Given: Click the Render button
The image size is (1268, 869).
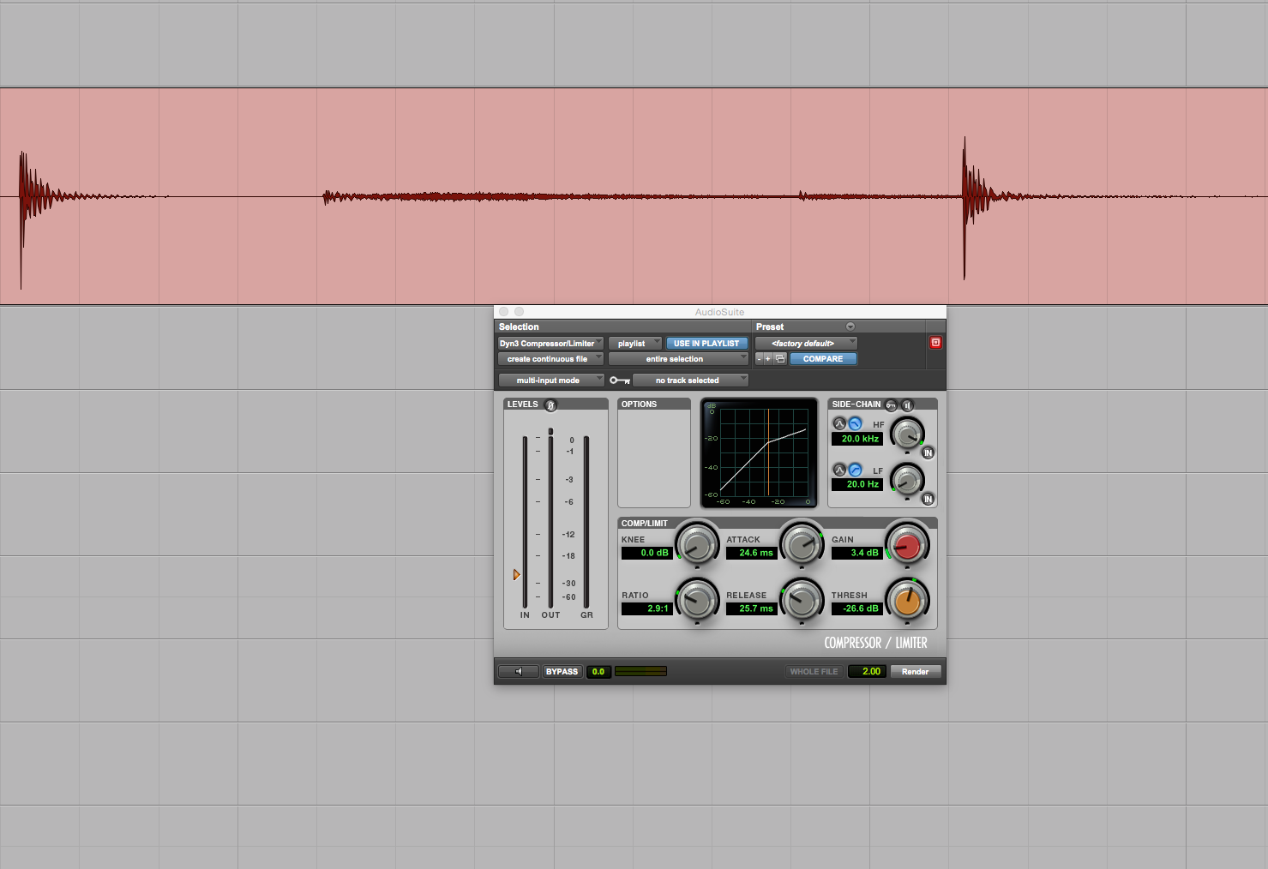Looking at the screenshot, I should (x=915, y=672).
